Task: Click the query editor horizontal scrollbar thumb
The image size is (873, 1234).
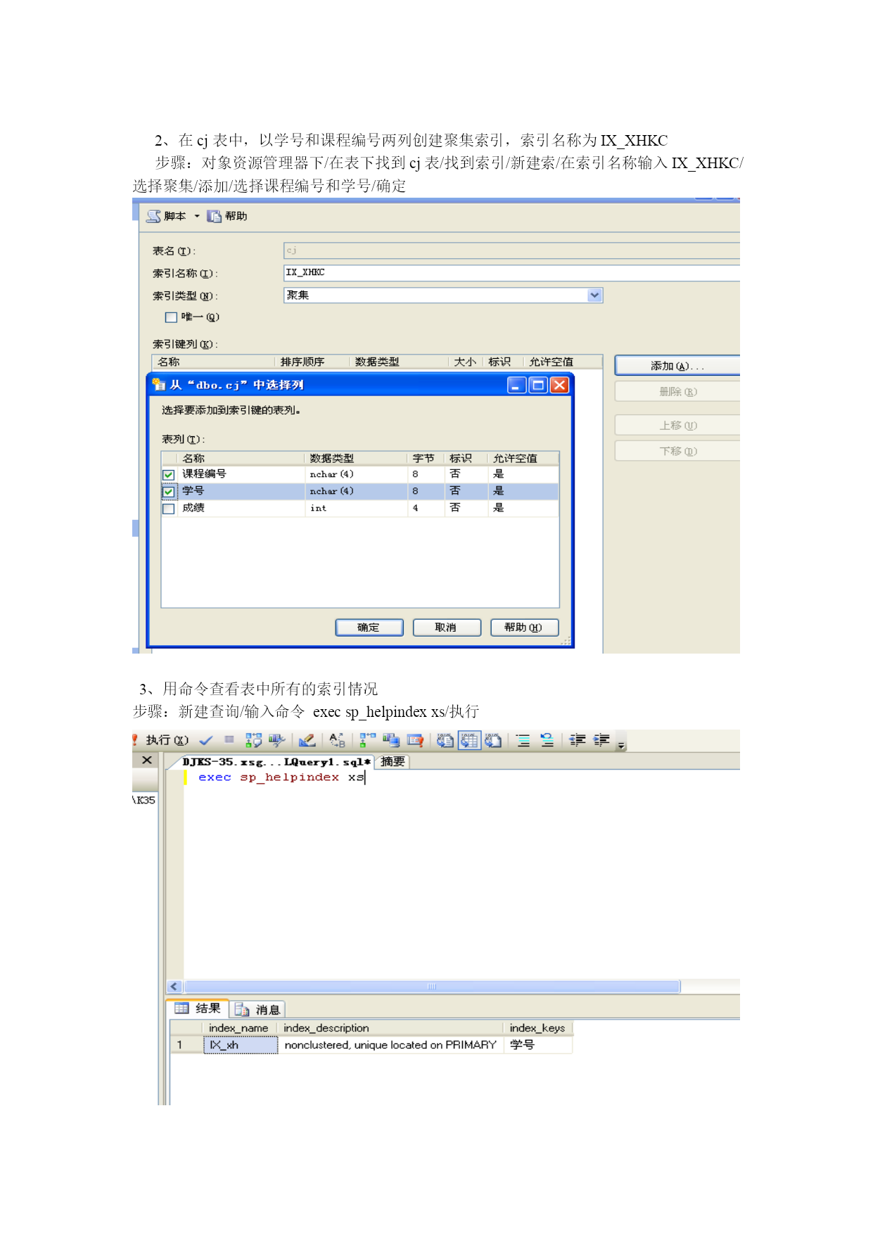Action: (x=432, y=986)
